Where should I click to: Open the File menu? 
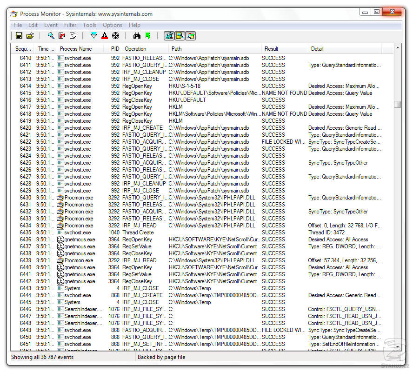[18, 25]
